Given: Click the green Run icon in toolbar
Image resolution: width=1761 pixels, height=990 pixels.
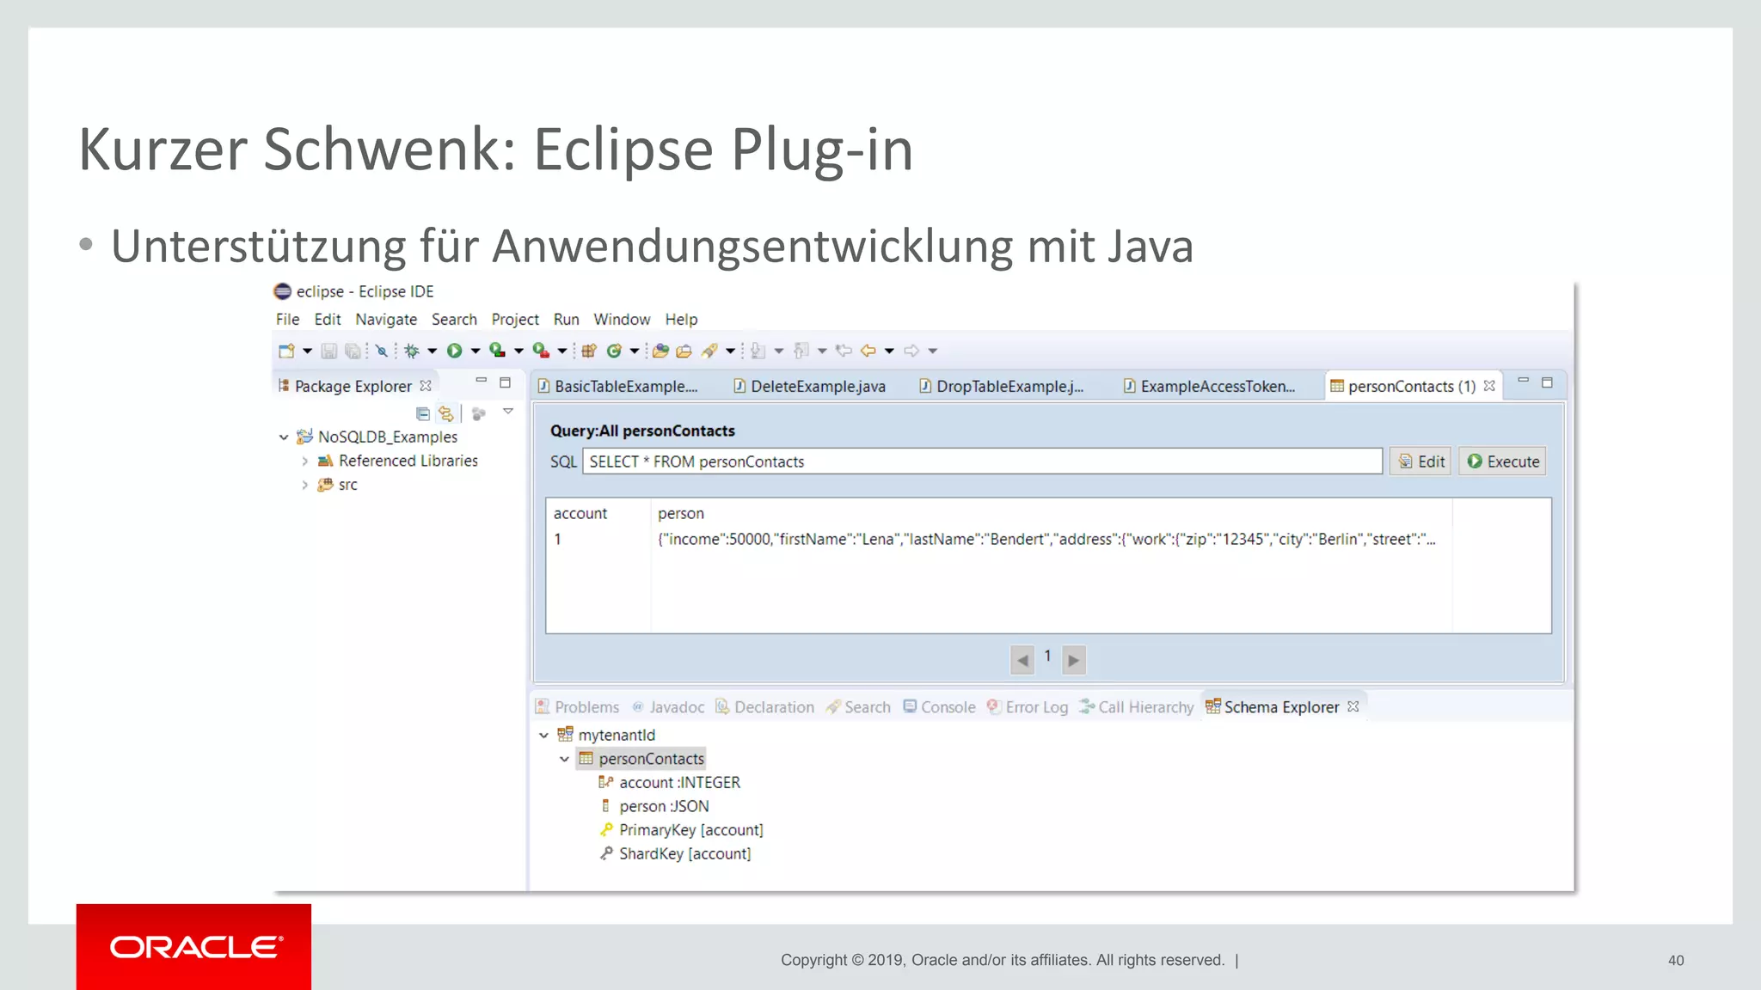Looking at the screenshot, I should point(454,351).
